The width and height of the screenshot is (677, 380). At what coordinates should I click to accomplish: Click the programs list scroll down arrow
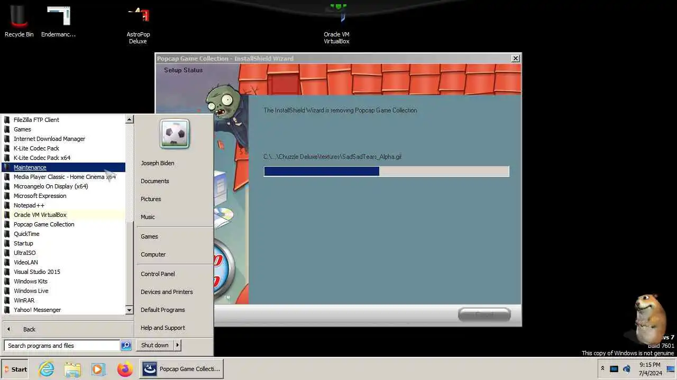pos(129,310)
